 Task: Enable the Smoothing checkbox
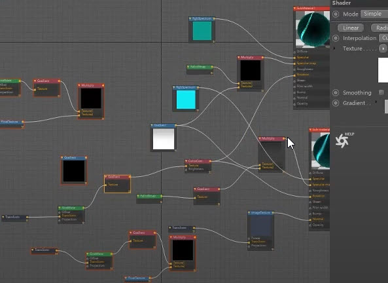pos(381,92)
